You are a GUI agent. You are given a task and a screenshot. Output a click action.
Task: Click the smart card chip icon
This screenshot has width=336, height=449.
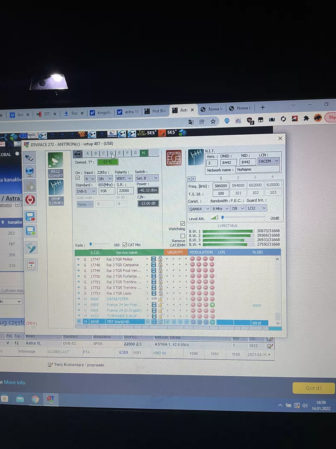pyautogui.click(x=173, y=158)
